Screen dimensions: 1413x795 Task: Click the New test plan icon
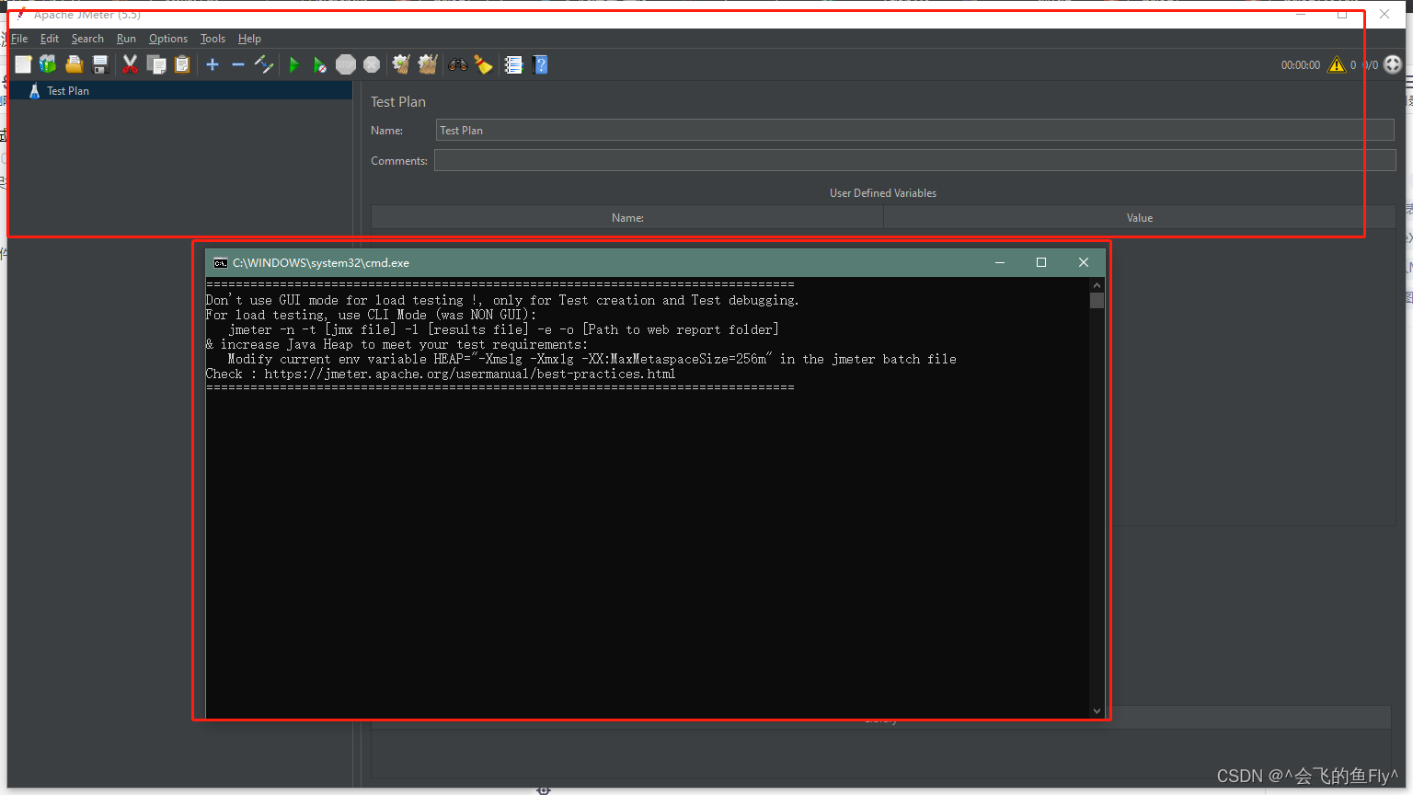click(23, 64)
